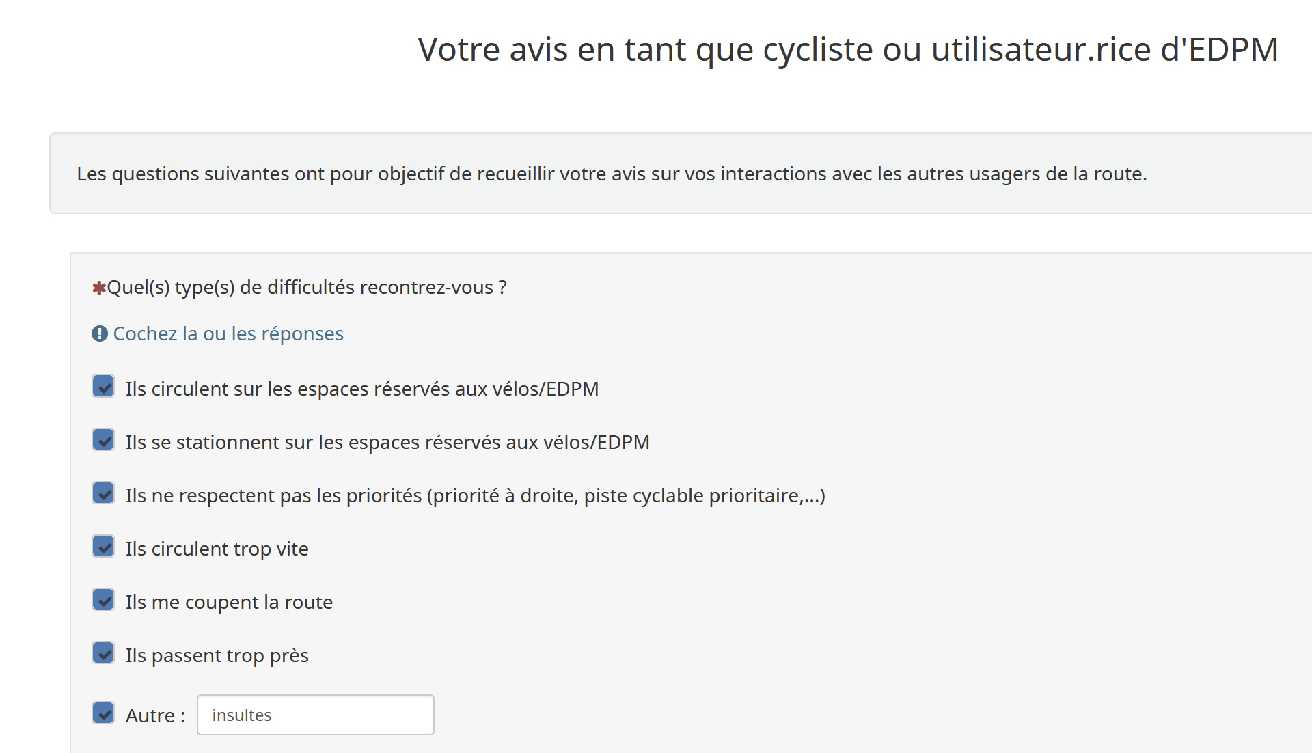
Task: Click the red required asterisk icon
Action: 98,288
